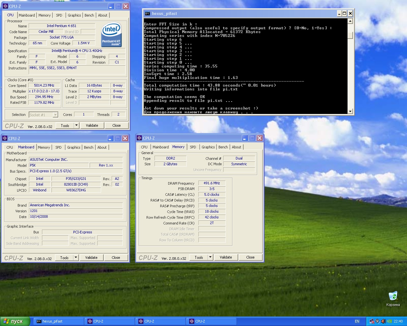407x326 pixels.
Task: Open SPD tab in the processor window
Action: pyautogui.click(x=59, y=15)
